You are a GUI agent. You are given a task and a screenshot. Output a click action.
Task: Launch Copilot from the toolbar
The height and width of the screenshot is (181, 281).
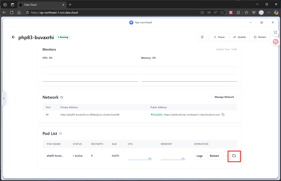pos(276,13)
